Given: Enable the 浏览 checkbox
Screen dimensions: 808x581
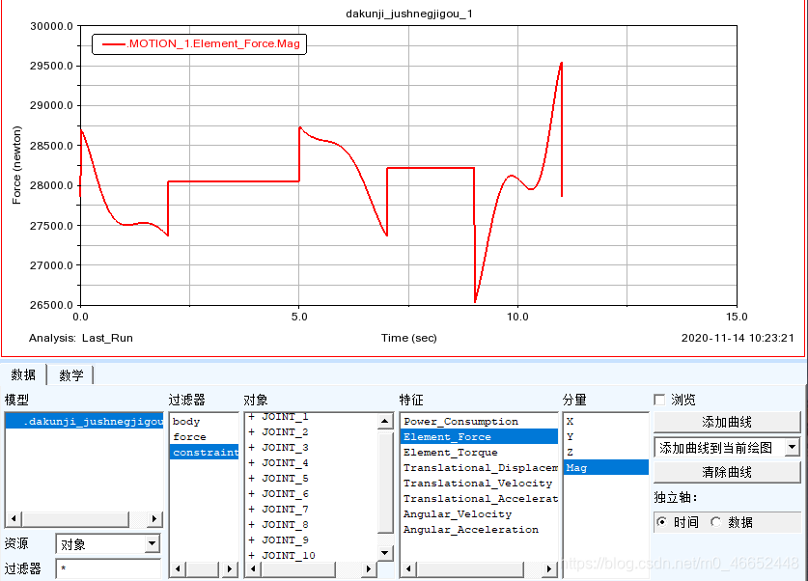Looking at the screenshot, I should pyautogui.click(x=660, y=400).
